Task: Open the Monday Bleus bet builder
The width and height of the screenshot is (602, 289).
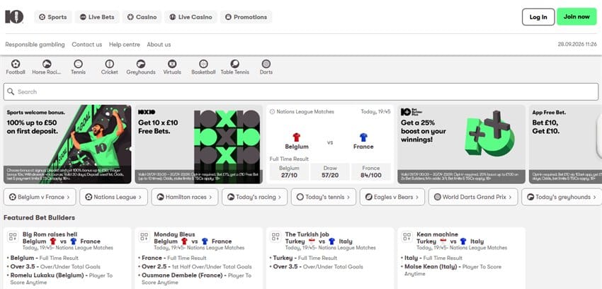Action: point(174,234)
